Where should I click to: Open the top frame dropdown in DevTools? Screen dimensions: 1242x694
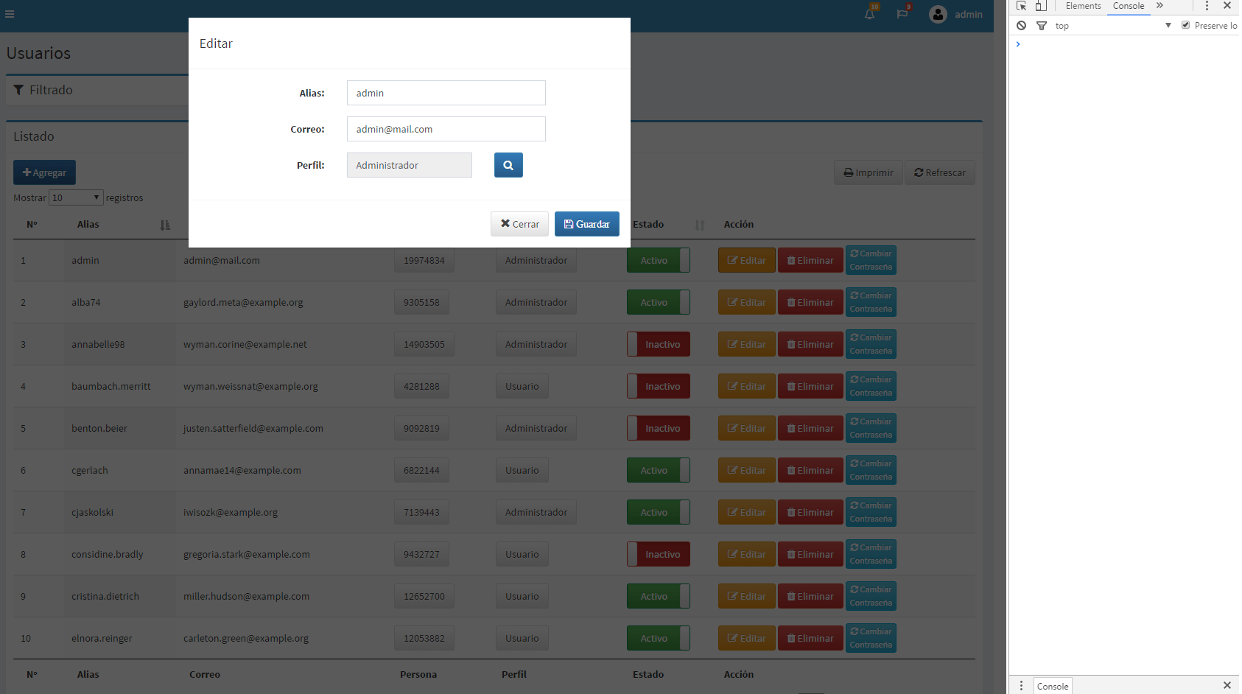pyautogui.click(x=1168, y=25)
